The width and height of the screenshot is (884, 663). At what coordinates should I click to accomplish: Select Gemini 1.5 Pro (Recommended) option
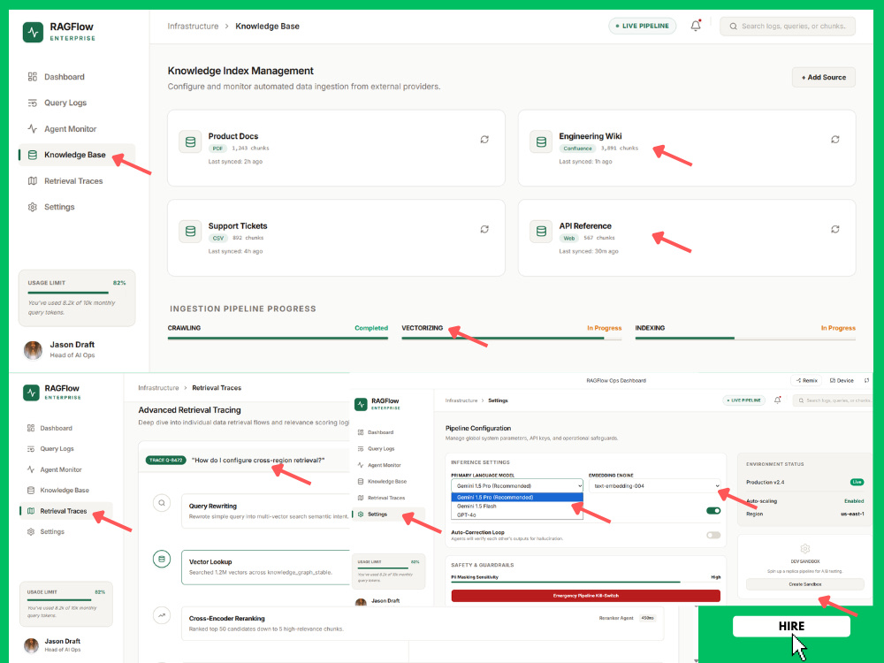[517, 497]
